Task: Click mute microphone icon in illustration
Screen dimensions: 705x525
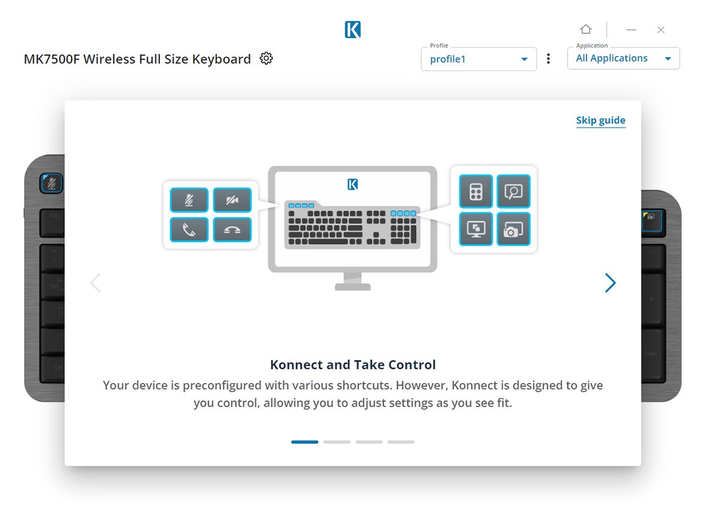Action: [189, 200]
